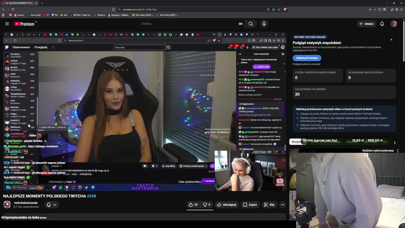Close the Return YouTube Dislike panel

(x=391, y=40)
